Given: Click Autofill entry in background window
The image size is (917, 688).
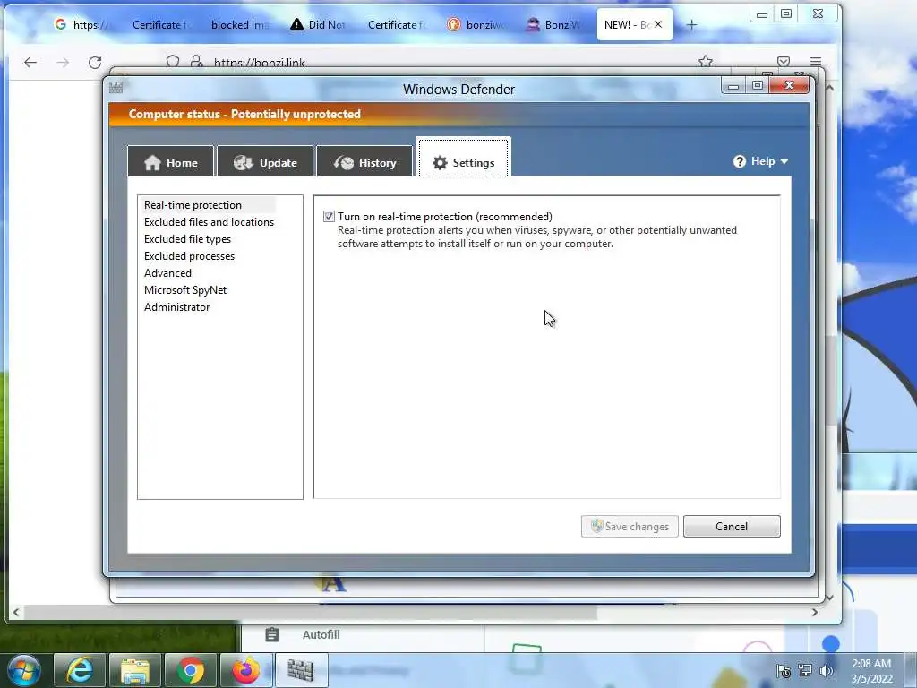Looking at the screenshot, I should (321, 634).
